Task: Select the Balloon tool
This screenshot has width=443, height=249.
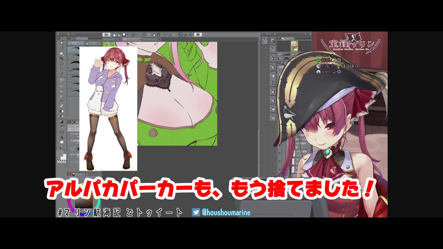Action: 61,142
